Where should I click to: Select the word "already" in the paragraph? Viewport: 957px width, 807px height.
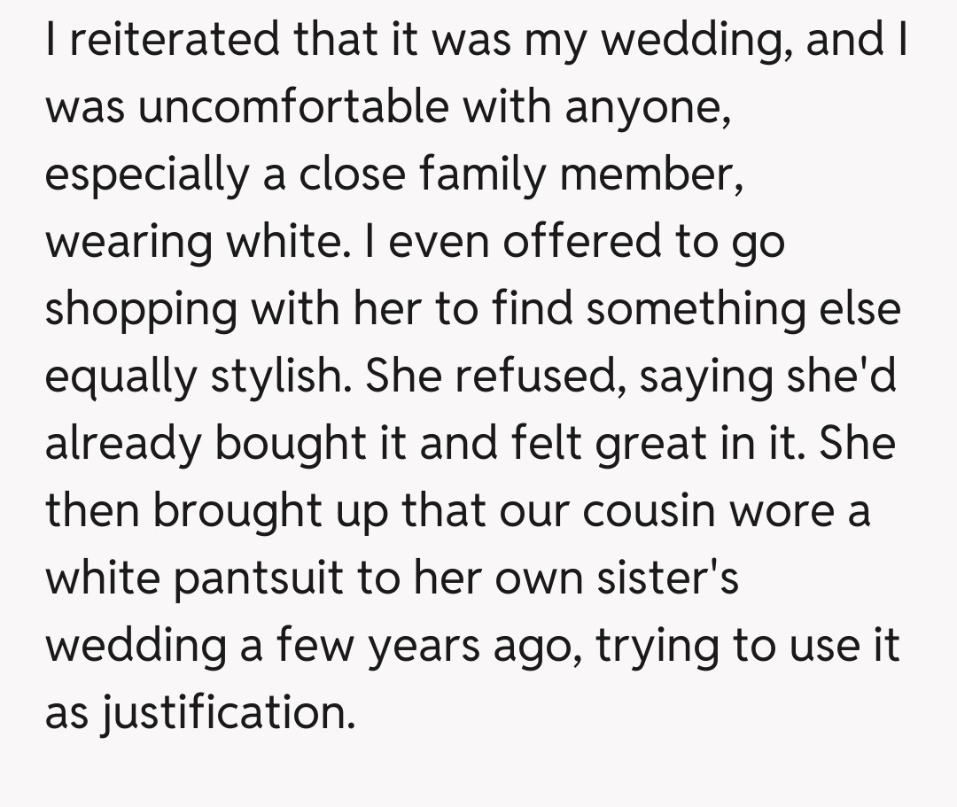121,445
